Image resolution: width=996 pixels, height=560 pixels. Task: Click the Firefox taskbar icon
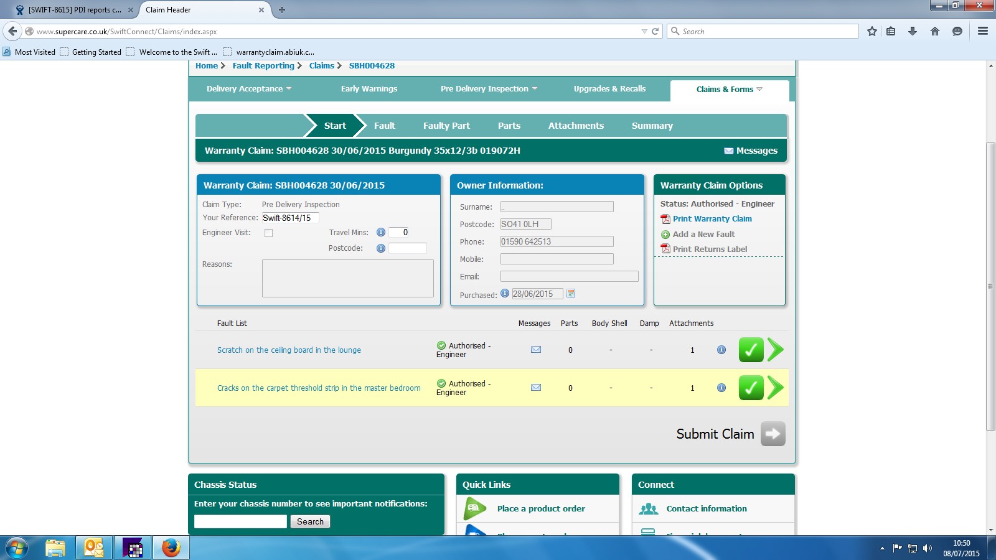pos(171,548)
